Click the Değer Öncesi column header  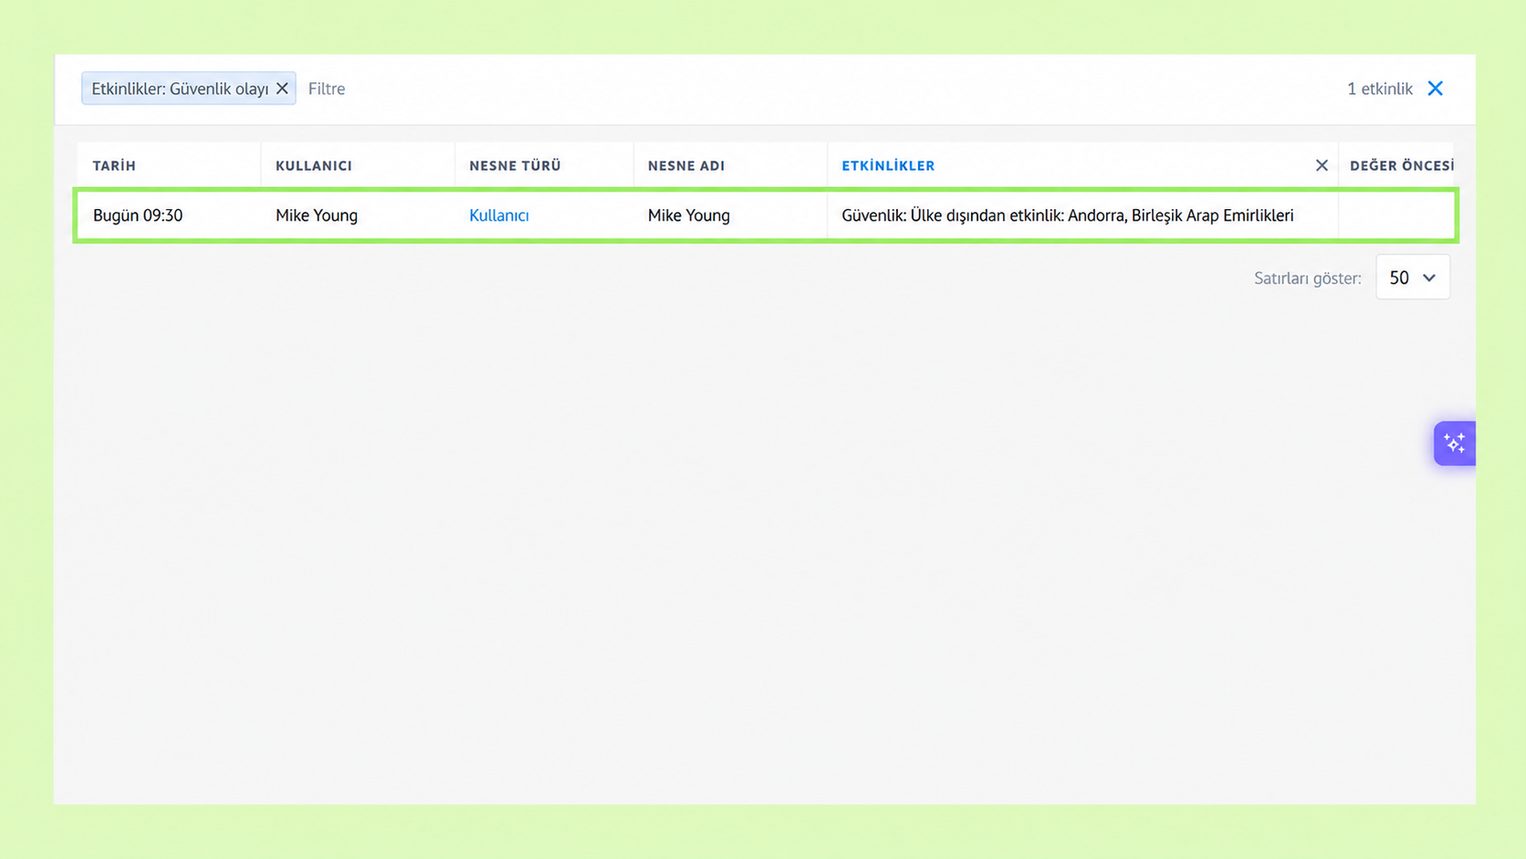1401,165
